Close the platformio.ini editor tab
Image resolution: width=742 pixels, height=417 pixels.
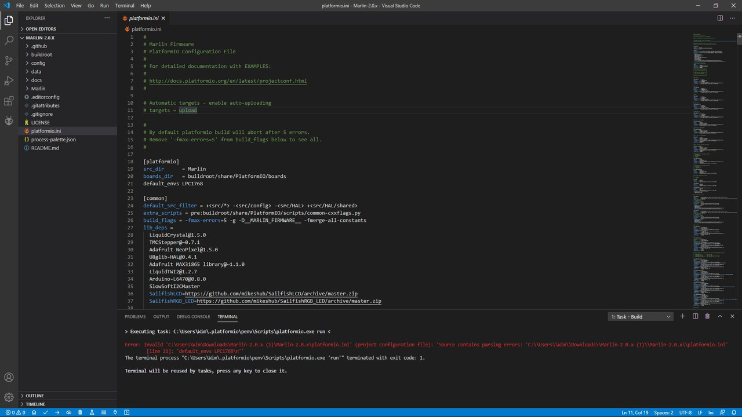point(163,18)
